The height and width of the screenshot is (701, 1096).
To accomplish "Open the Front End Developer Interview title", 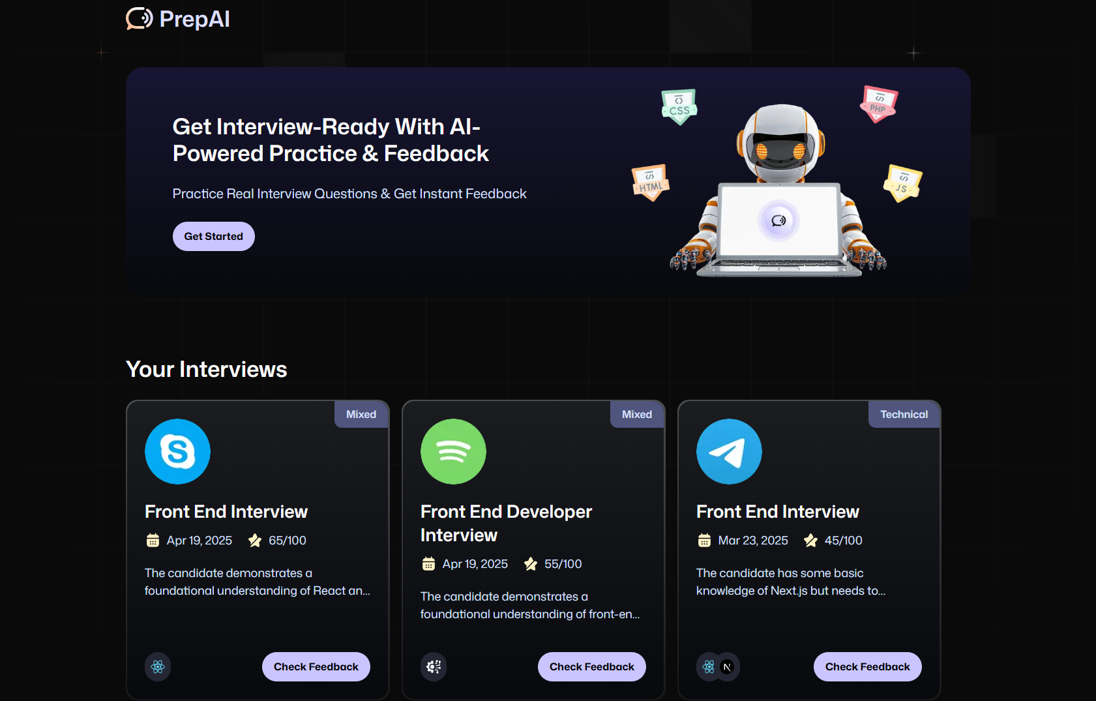I will 506,523.
